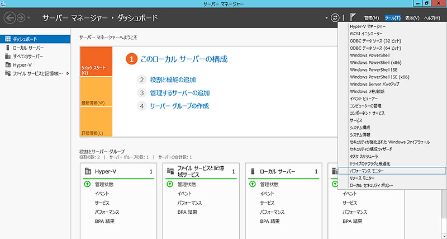
Task: Click the ダッシュボード icon in the sidebar
Action: (x=7, y=39)
